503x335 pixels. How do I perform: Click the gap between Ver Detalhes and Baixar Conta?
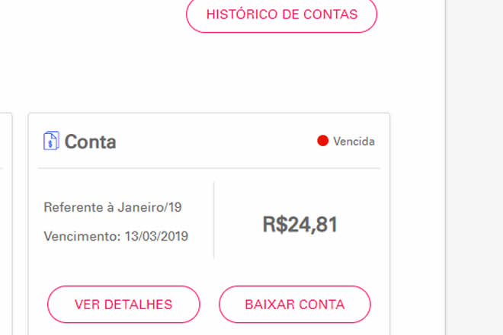point(210,305)
